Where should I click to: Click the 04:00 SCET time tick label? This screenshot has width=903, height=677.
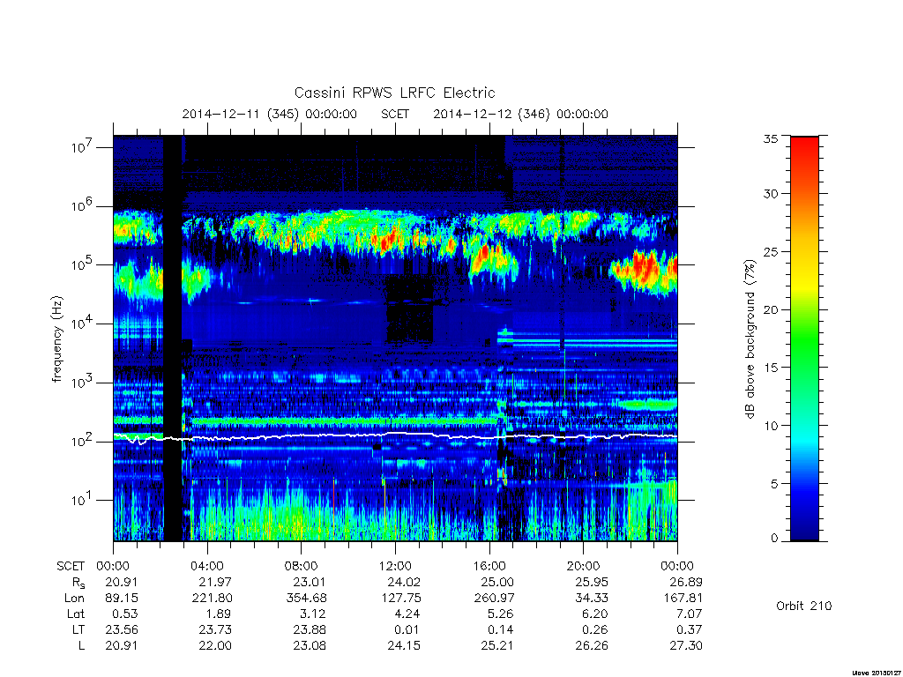click(207, 566)
